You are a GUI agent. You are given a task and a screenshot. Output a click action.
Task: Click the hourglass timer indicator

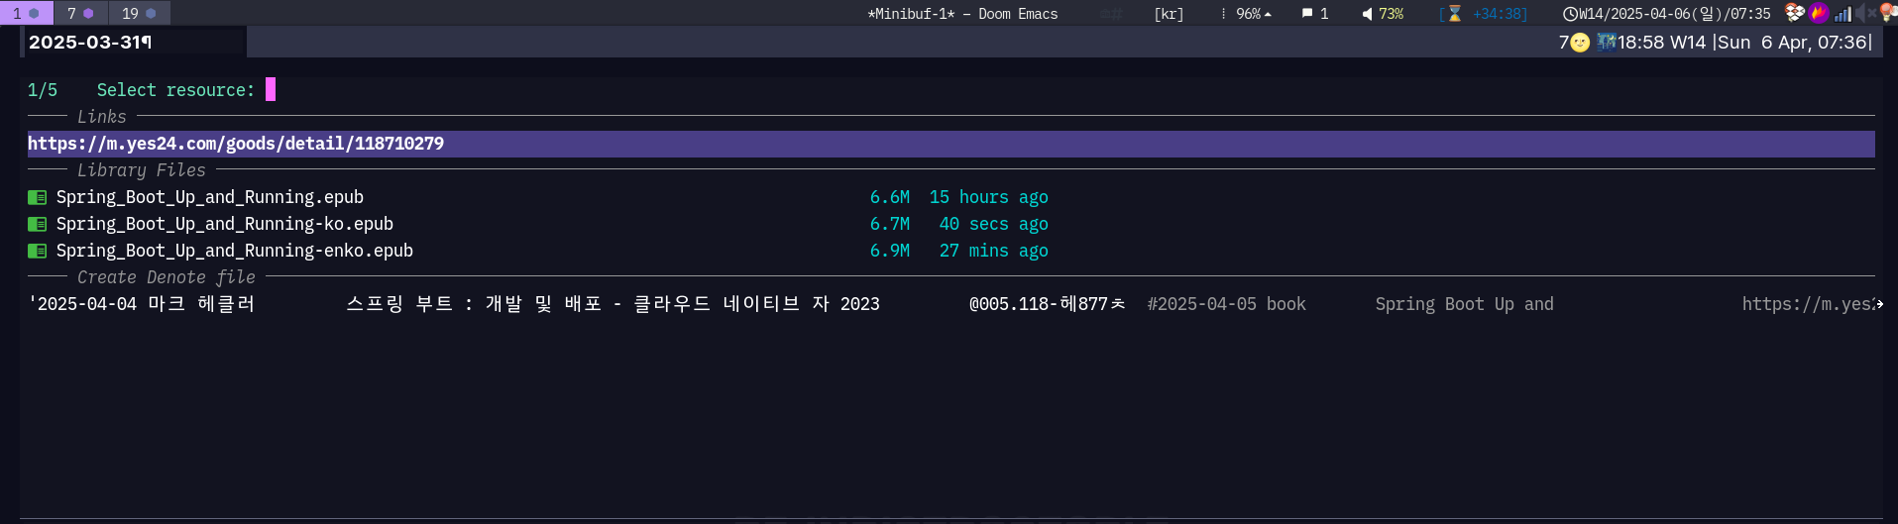pyautogui.click(x=1454, y=14)
